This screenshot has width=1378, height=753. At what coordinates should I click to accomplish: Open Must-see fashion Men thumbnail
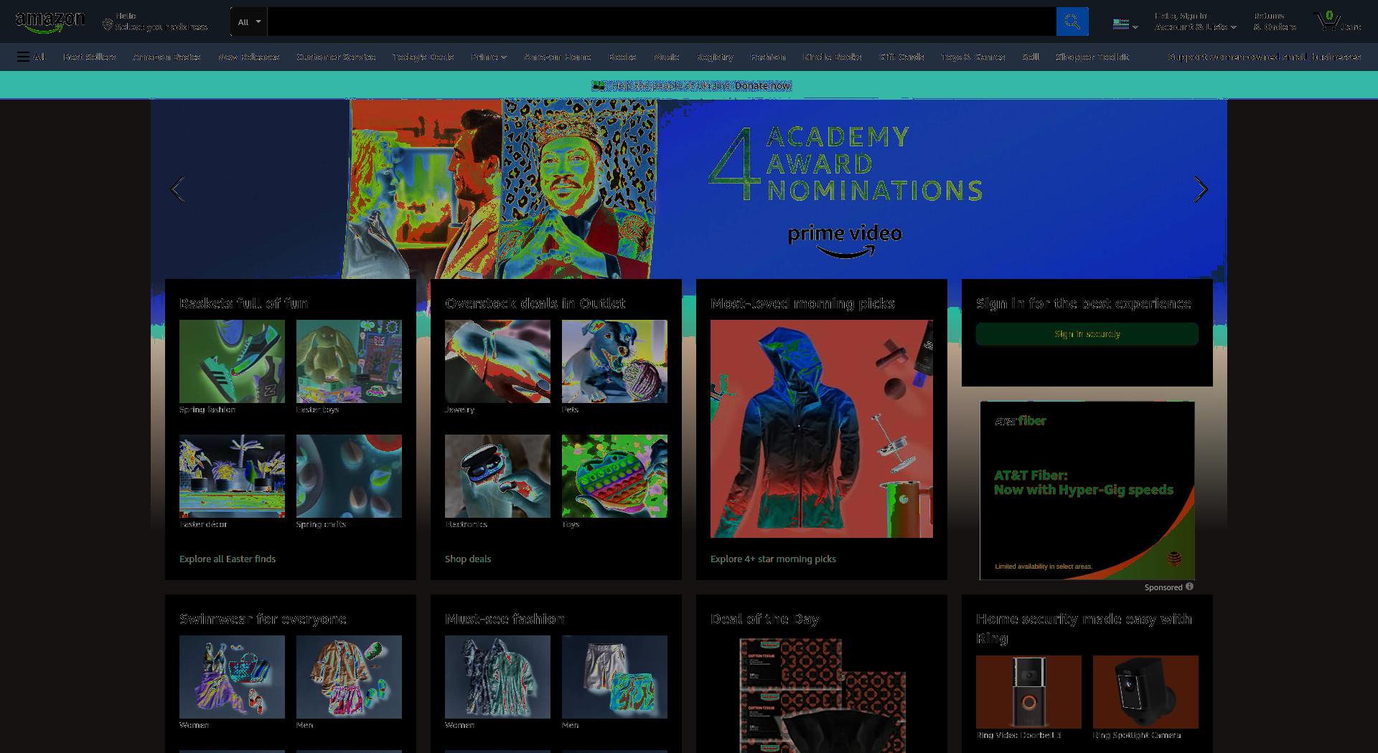tap(614, 677)
